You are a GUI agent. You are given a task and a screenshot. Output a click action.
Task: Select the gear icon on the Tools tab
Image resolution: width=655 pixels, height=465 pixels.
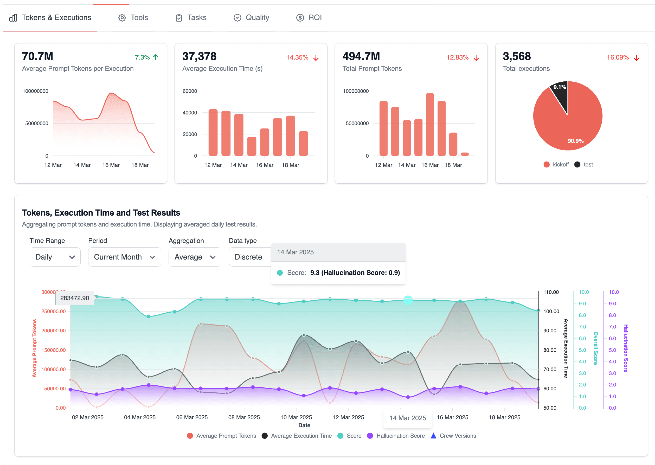click(122, 17)
